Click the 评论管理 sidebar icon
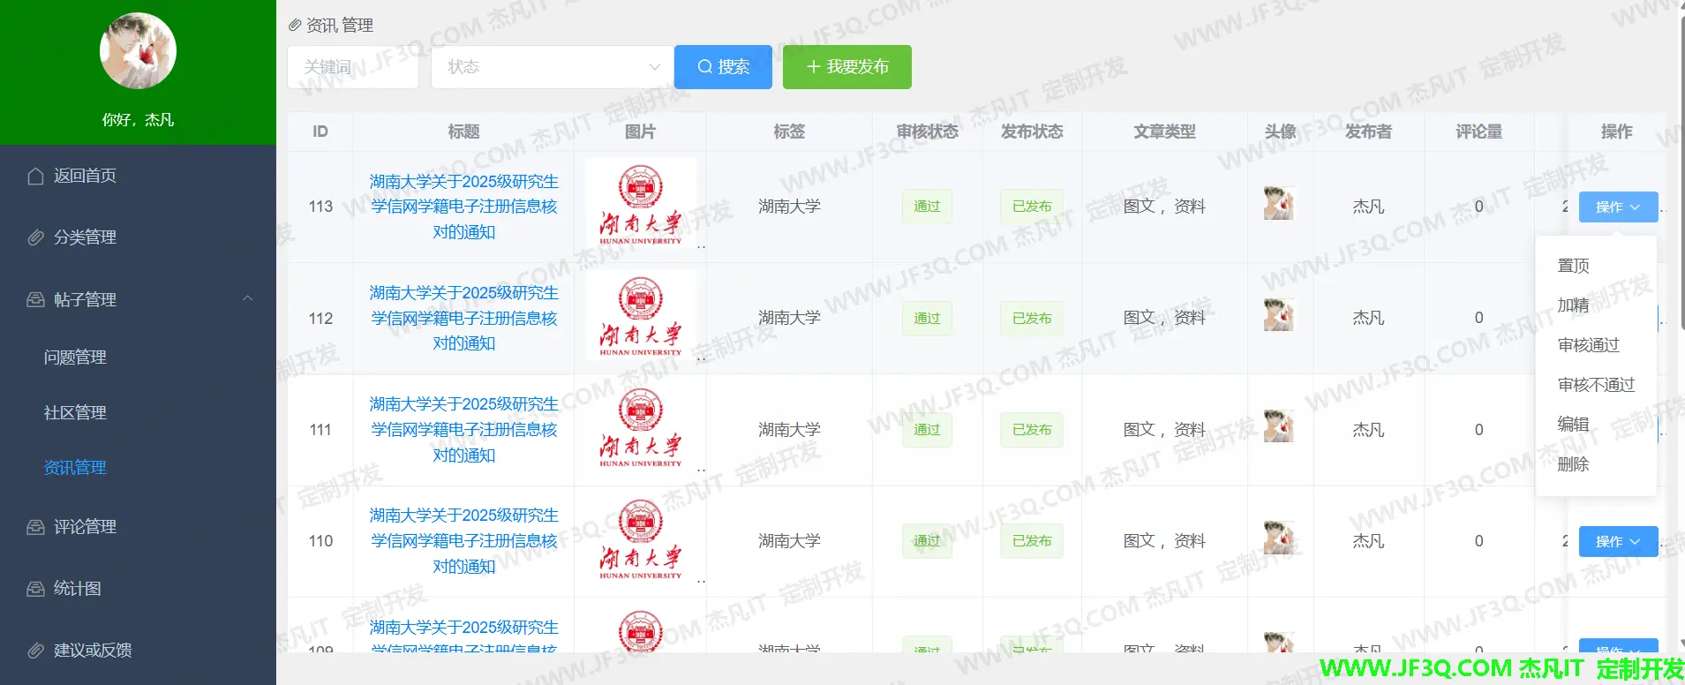This screenshot has width=1685, height=685. point(35,527)
